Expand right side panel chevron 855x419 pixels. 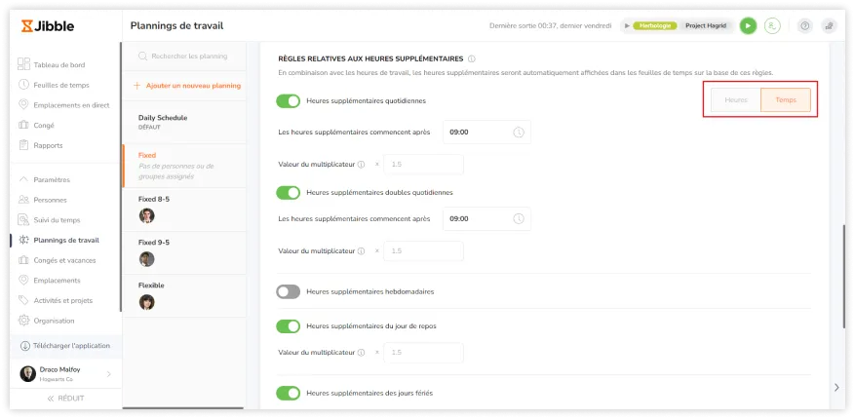(x=837, y=388)
